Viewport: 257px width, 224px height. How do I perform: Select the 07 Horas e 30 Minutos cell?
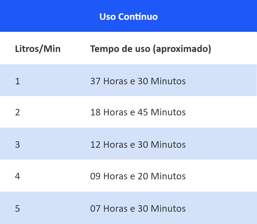(x=138, y=208)
